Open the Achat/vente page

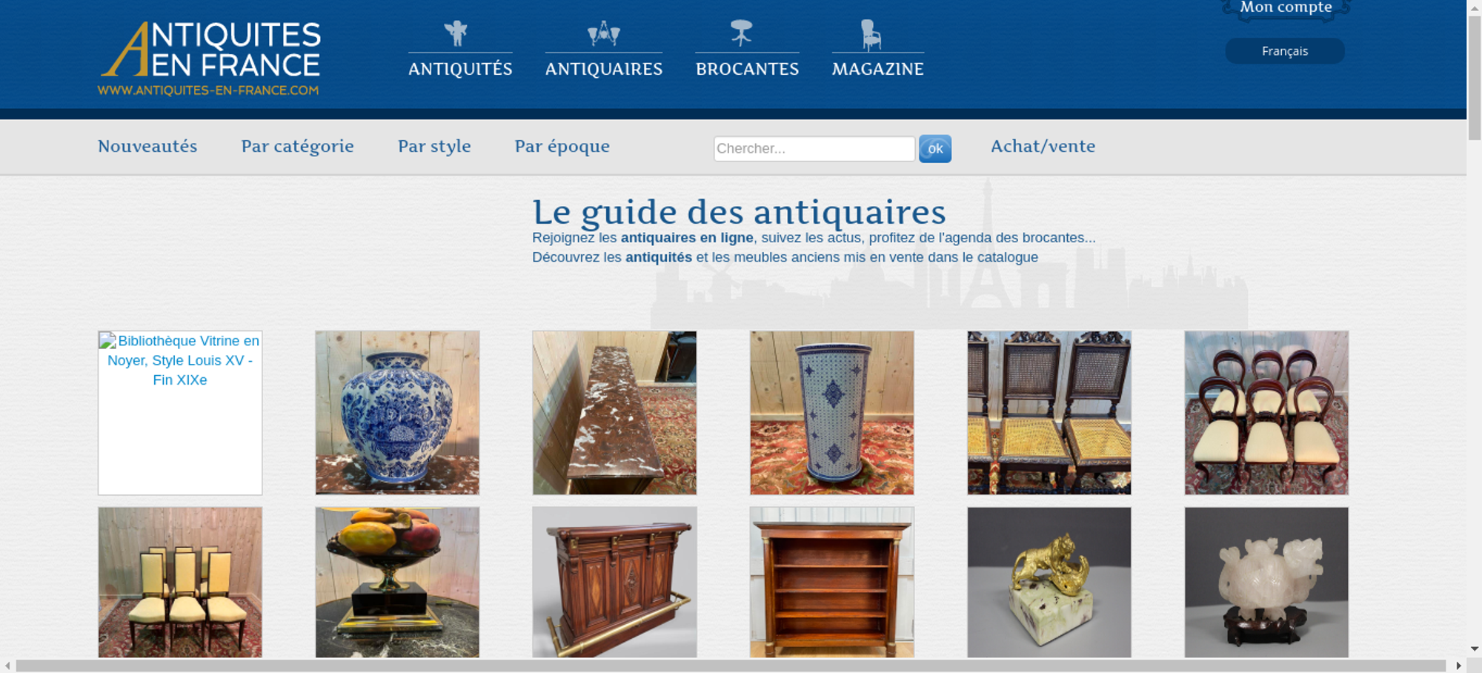click(x=1043, y=146)
